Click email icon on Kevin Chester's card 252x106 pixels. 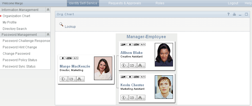click(133, 97)
